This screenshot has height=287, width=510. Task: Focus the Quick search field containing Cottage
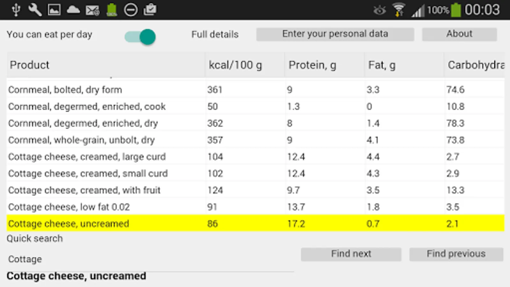(x=150, y=259)
